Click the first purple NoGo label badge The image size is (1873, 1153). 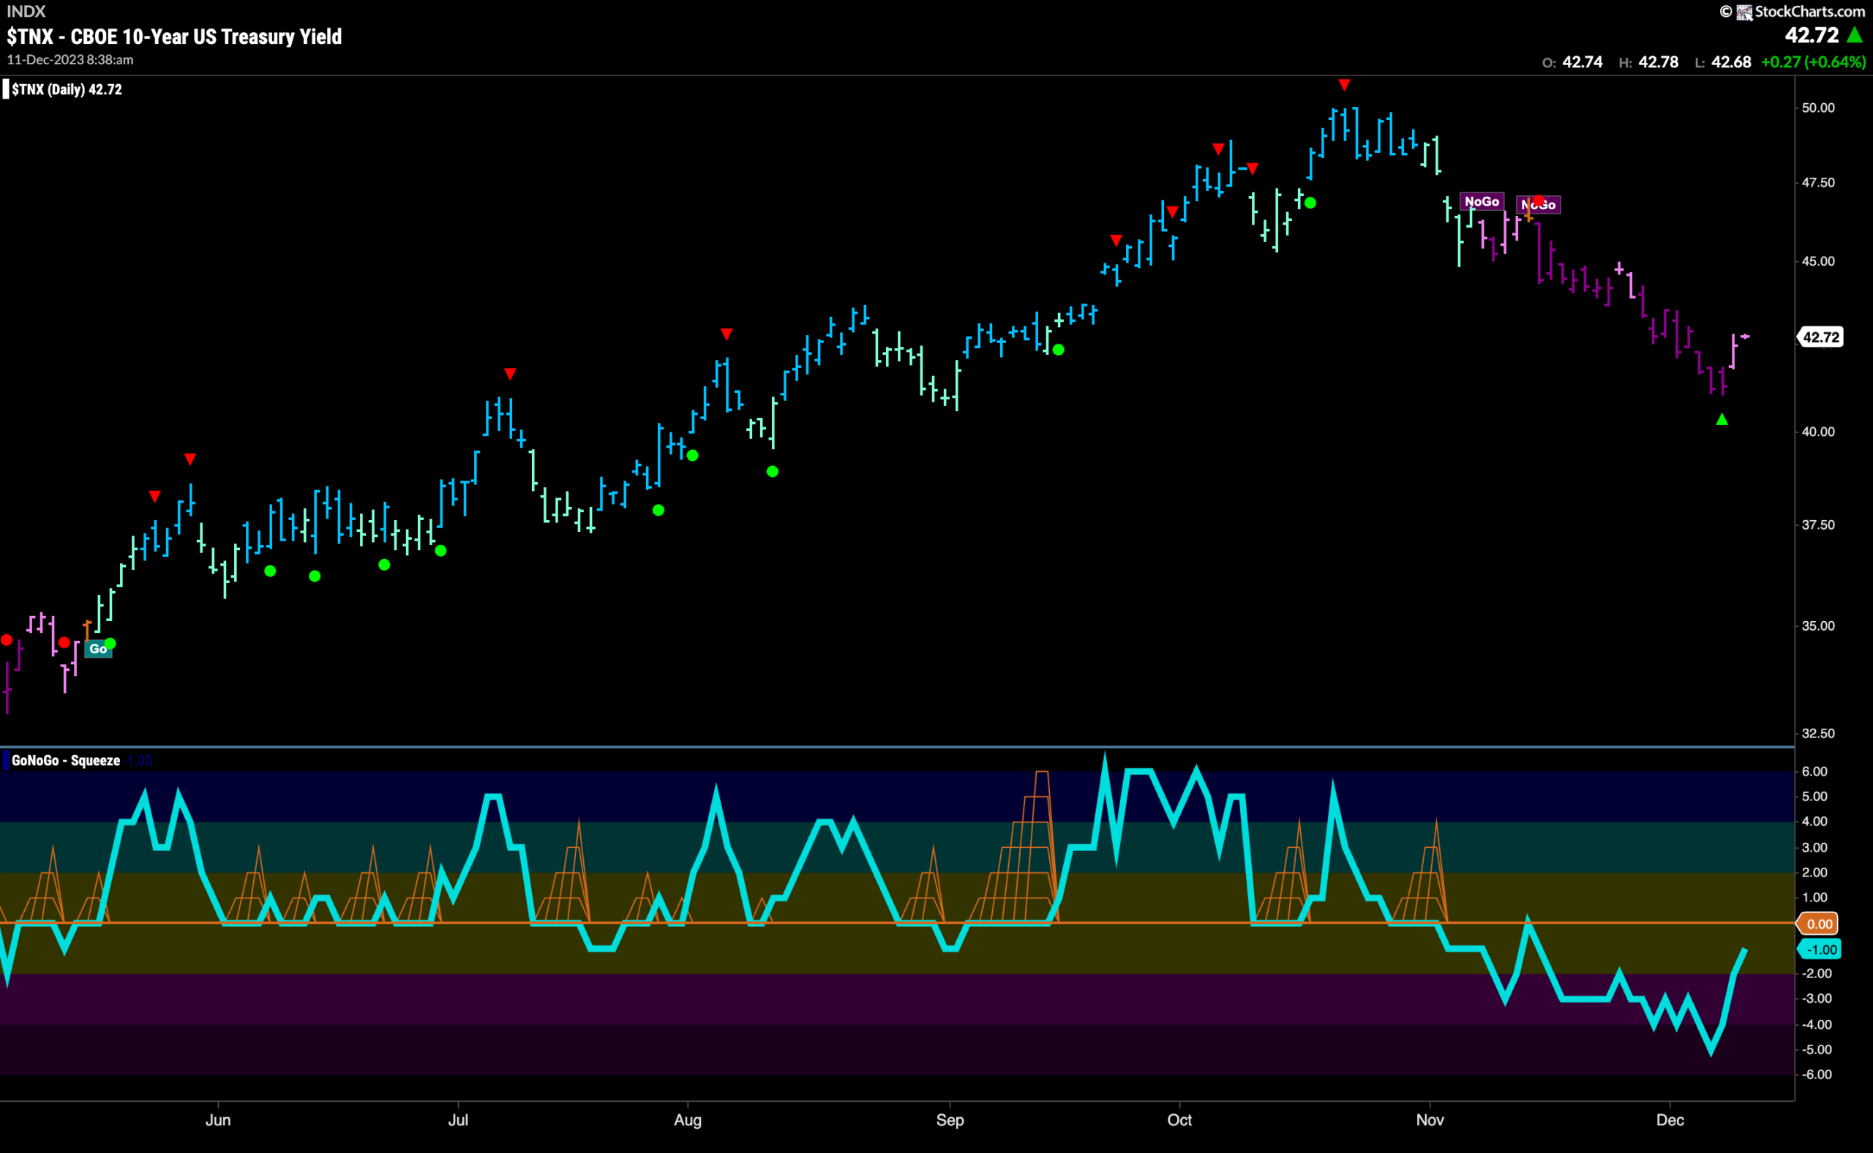[1481, 201]
